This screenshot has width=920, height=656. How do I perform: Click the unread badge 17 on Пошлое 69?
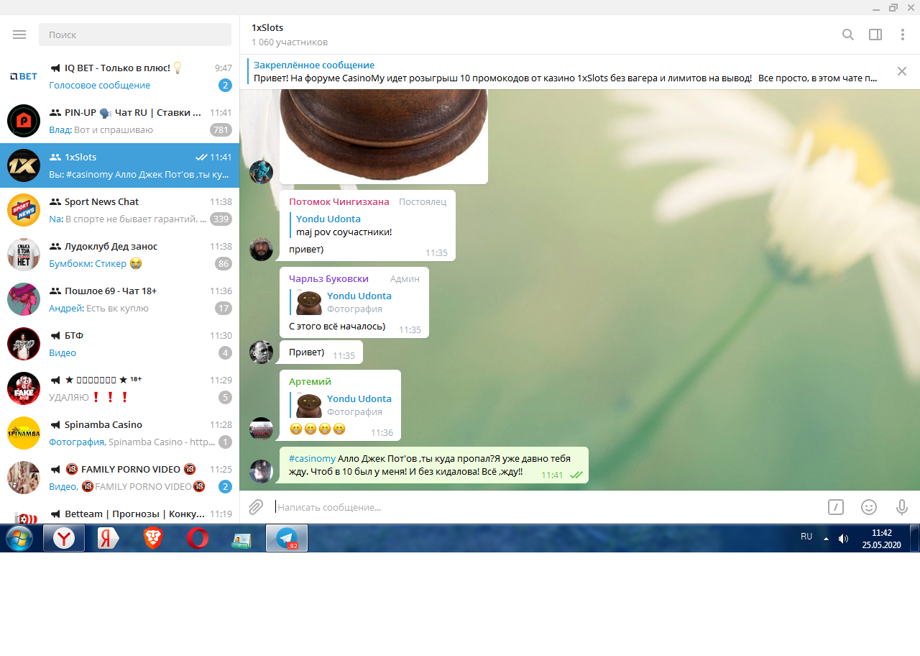click(x=224, y=309)
